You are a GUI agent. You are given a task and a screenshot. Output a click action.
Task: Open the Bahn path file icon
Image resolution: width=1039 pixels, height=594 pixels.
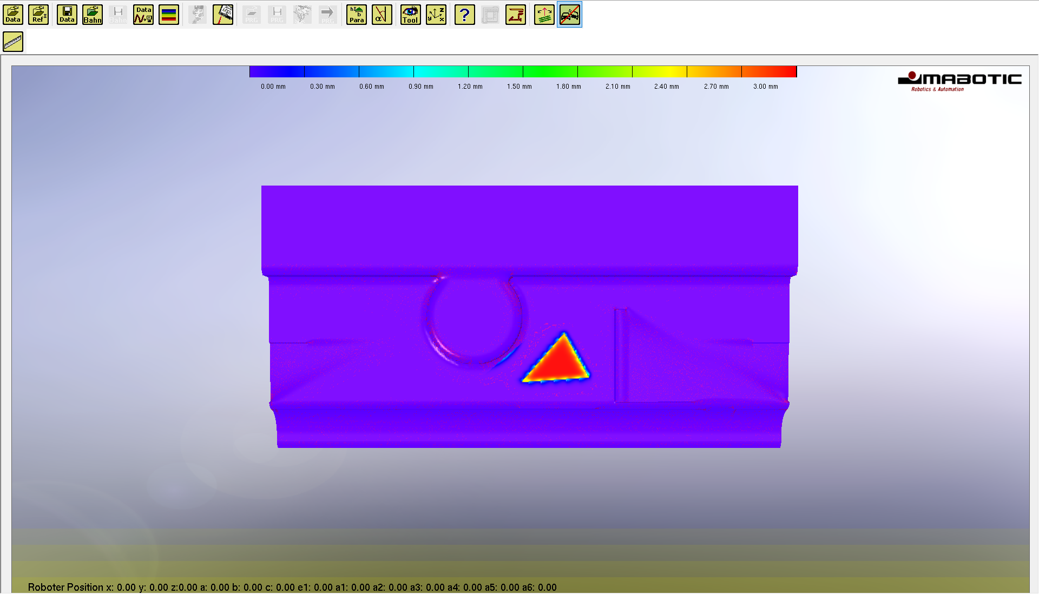(x=93, y=15)
